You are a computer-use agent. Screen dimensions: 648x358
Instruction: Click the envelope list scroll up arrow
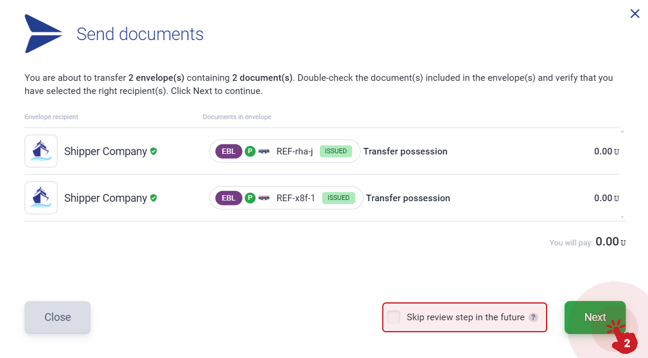coord(622,132)
